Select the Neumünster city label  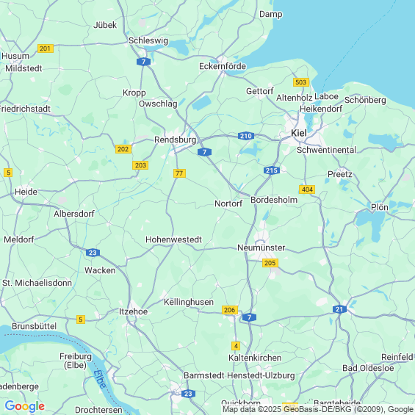tap(261, 248)
